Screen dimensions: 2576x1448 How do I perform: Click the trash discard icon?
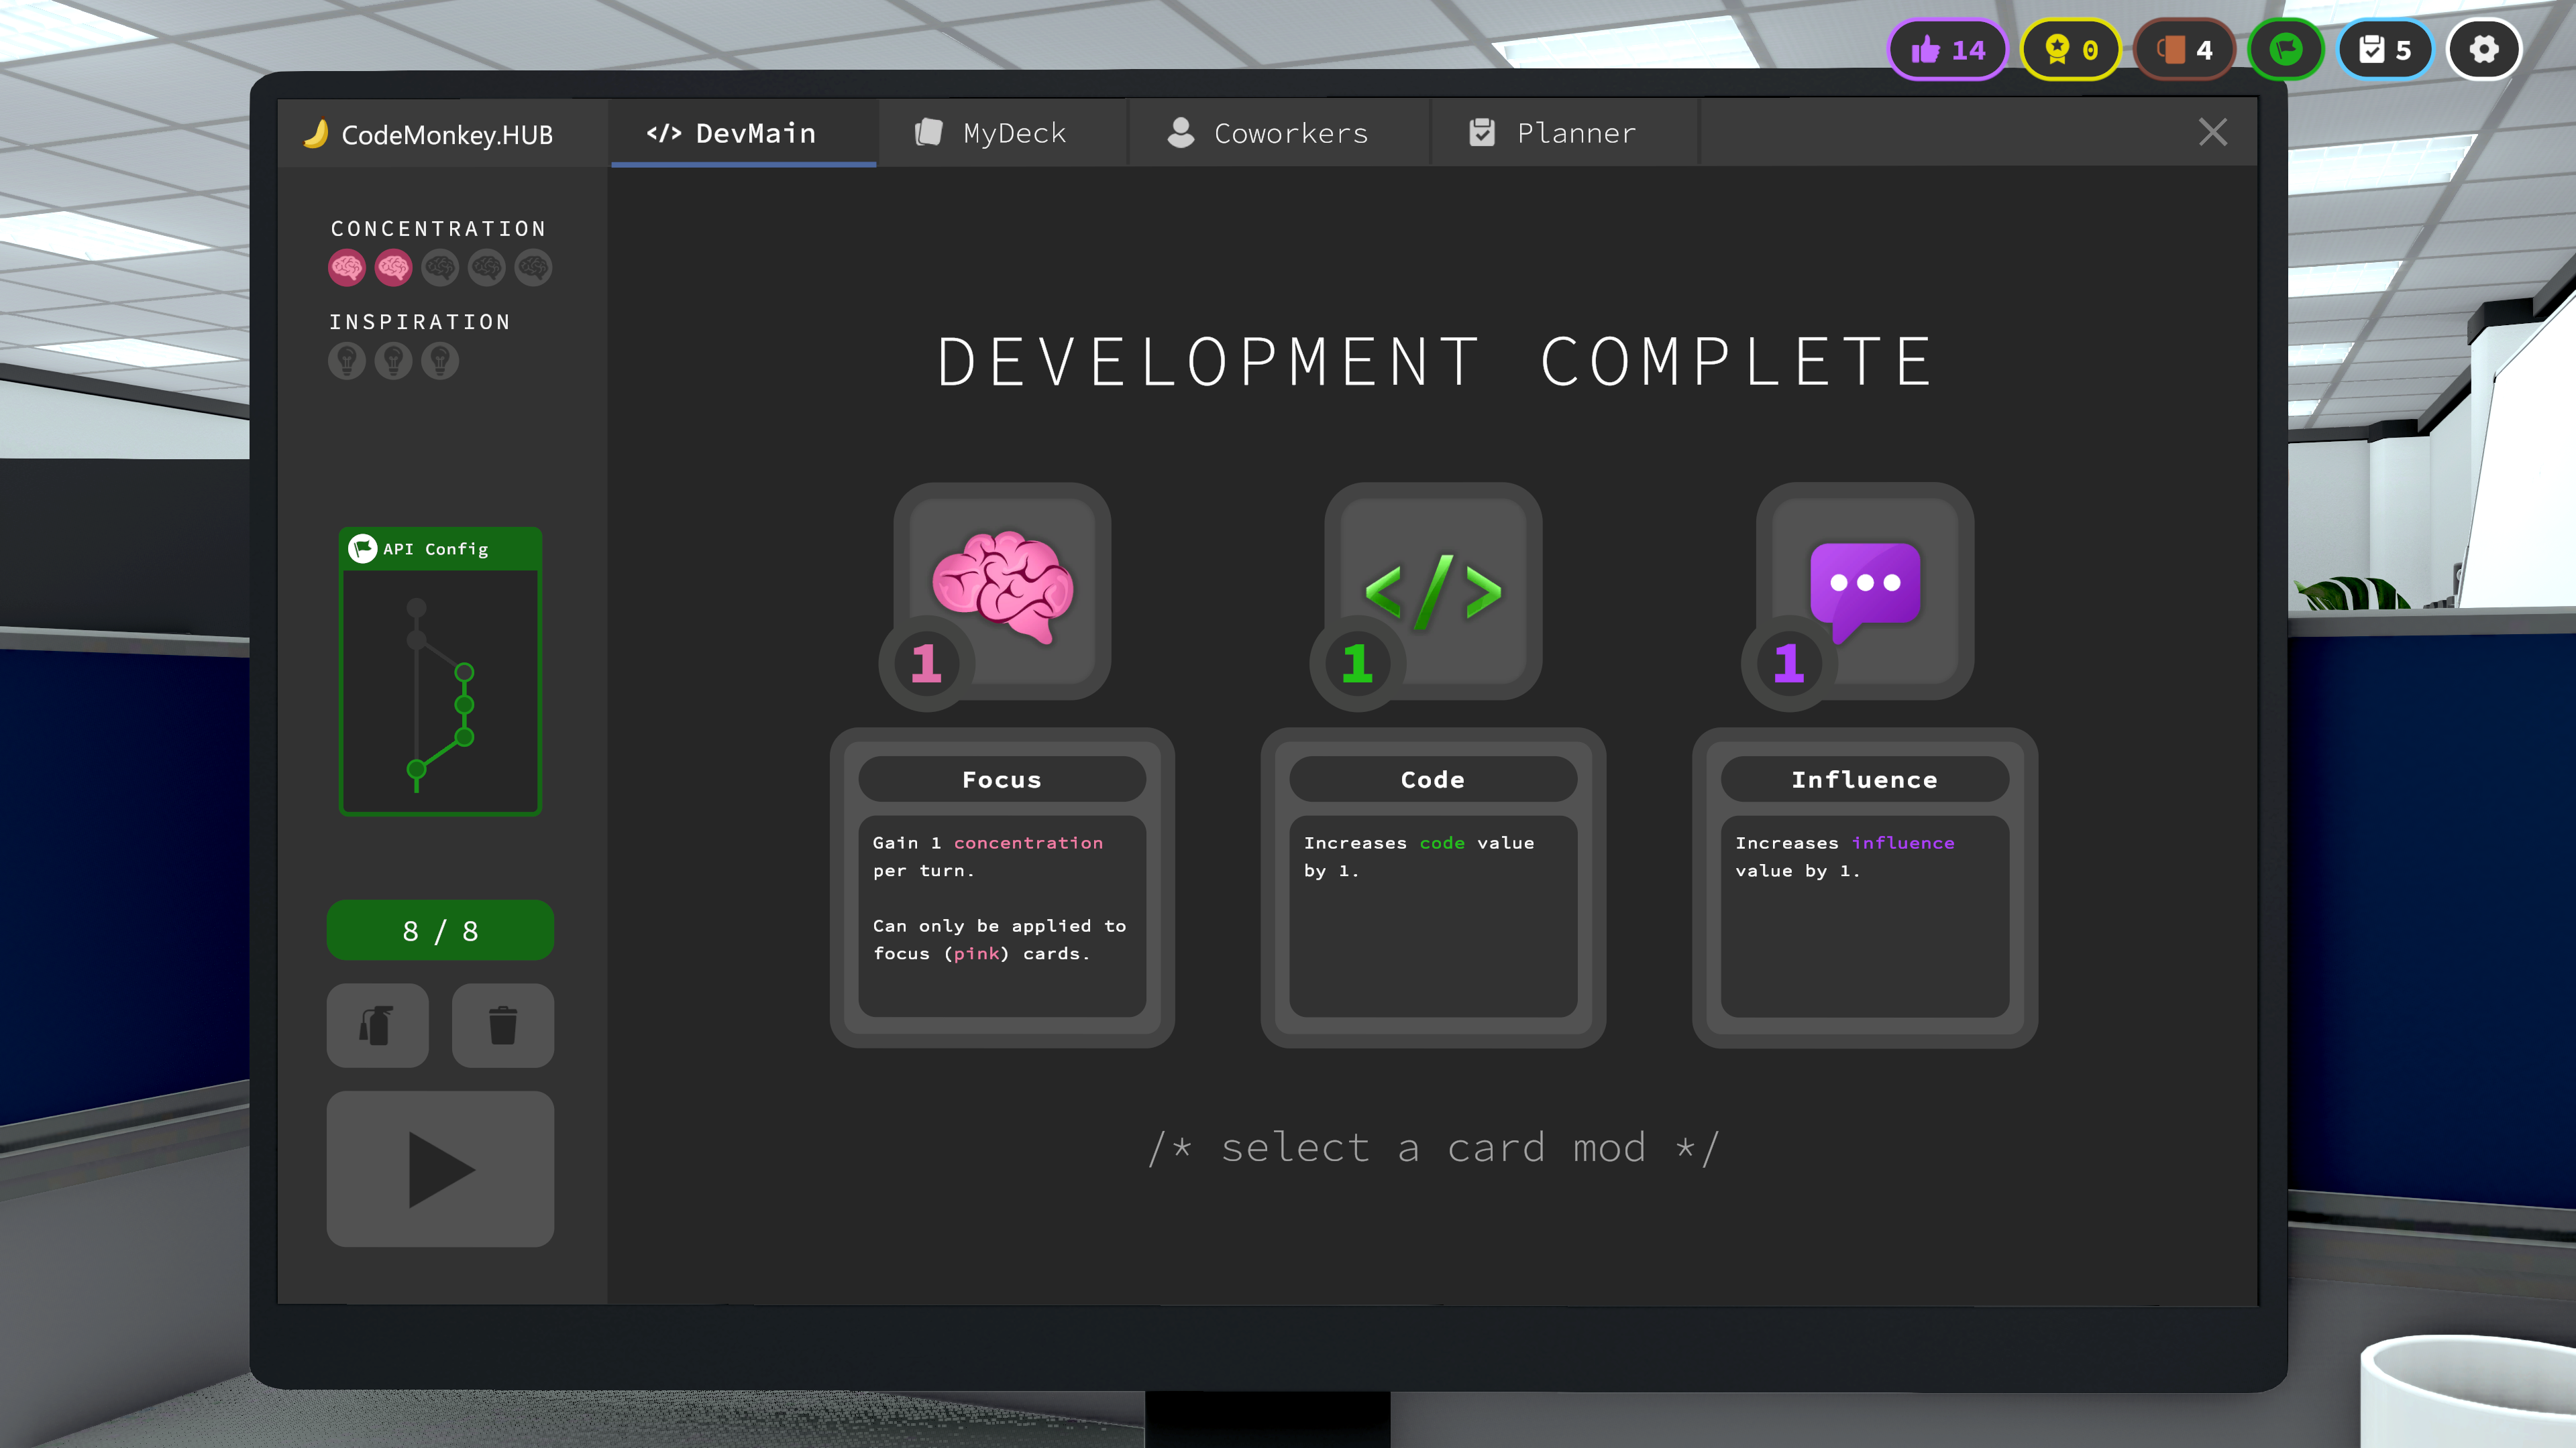503,1025
